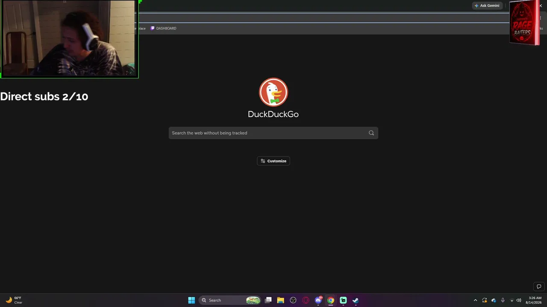547x307 pixels.
Task: Open the Wi-Fi network tray icon
Action: (x=512, y=300)
